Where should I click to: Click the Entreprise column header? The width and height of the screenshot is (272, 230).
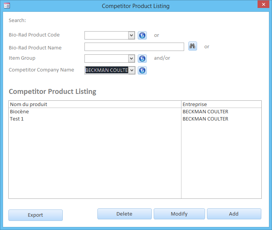pyautogui.click(x=221, y=104)
